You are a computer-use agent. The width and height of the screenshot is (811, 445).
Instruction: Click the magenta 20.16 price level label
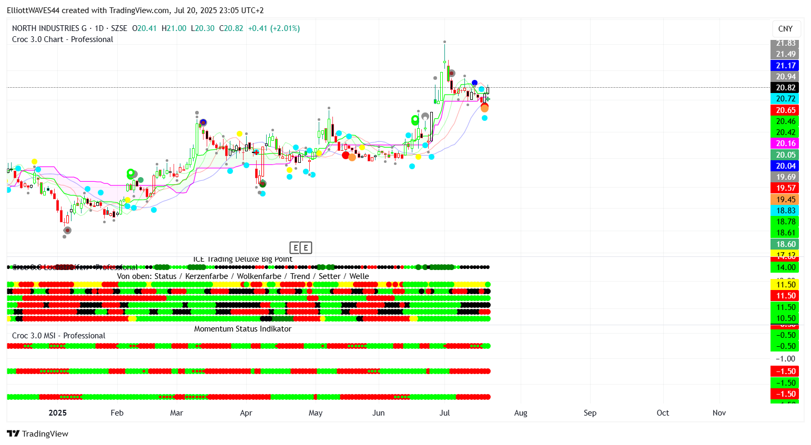pos(785,143)
